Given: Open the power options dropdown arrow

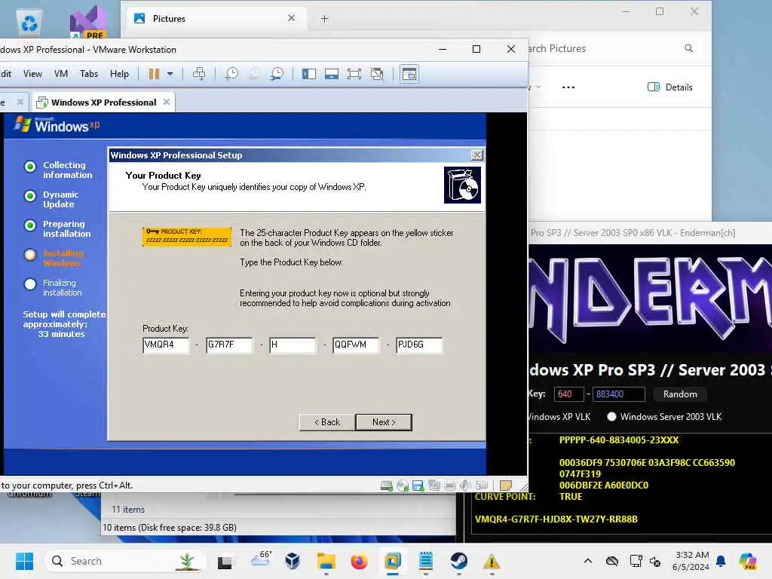Looking at the screenshot, I should point(170,74).
